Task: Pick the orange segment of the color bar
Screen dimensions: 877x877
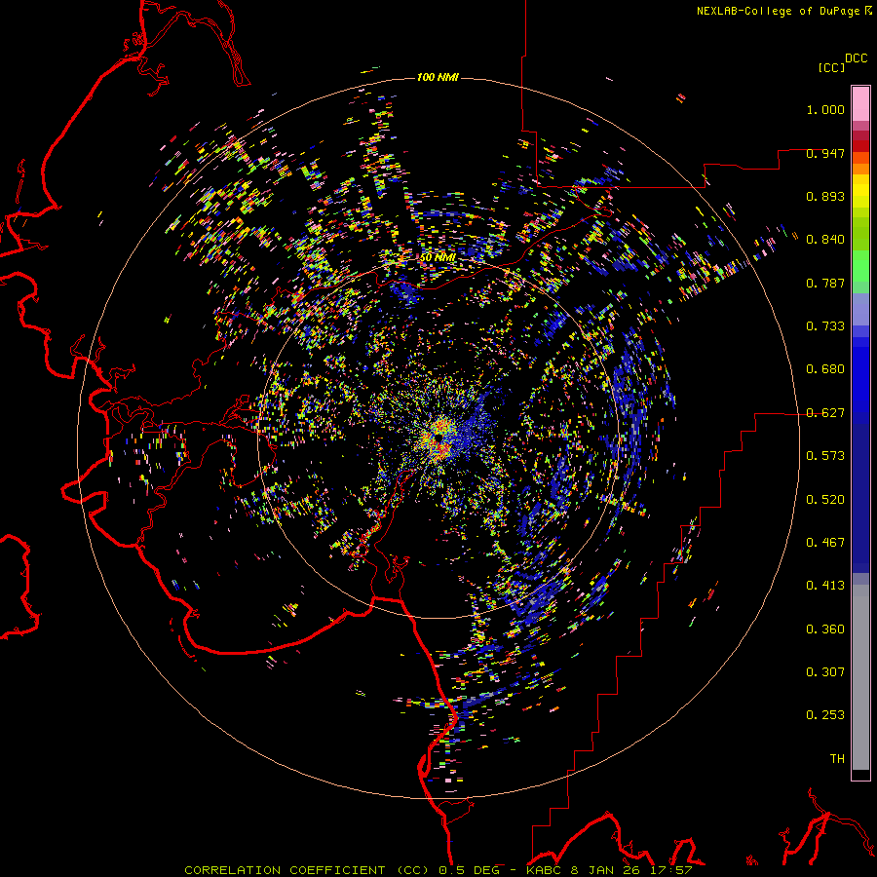Action: (x=860, y=169)
